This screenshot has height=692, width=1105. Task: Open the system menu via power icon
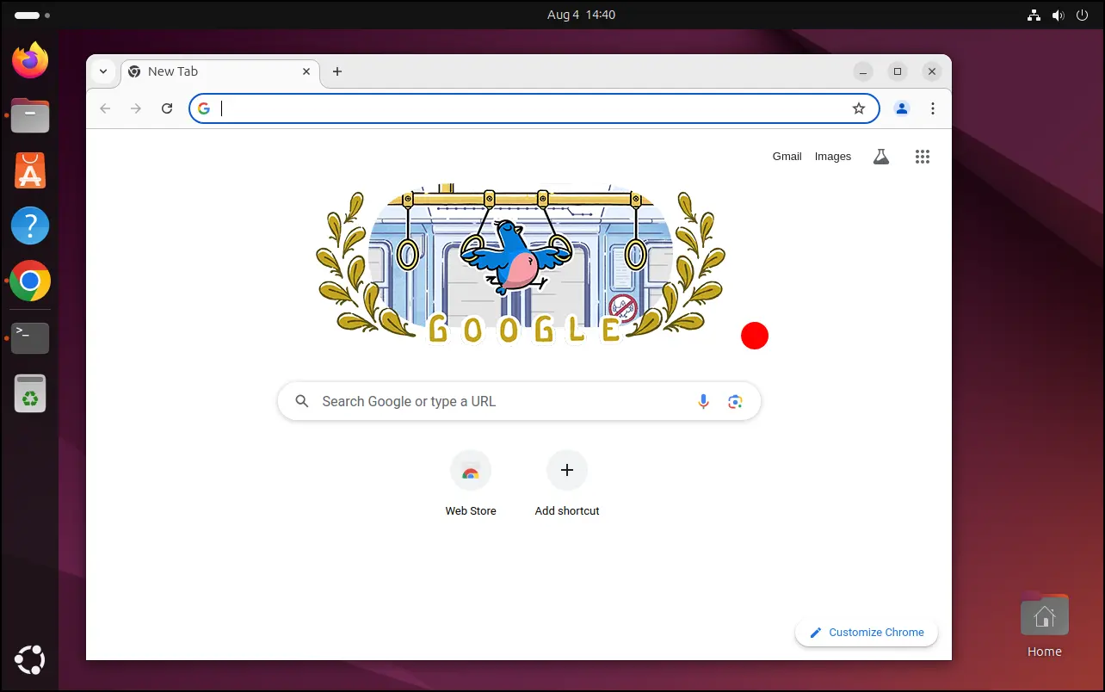[x=1082, y=15]
